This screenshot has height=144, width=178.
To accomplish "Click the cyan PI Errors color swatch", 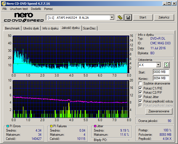I will tap(8, 126).
